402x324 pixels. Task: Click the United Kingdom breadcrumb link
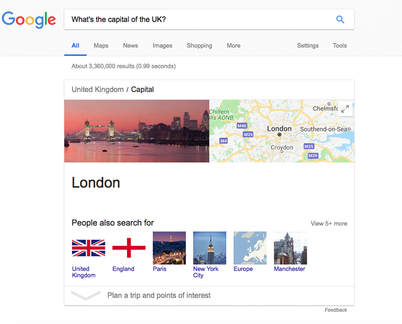(x=97, y=90)
